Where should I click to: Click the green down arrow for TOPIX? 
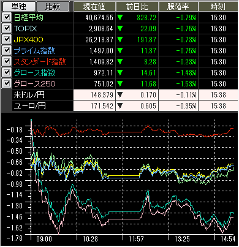120,29
